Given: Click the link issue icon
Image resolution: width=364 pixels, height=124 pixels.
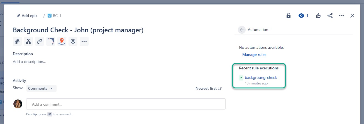Looking at the screenshot, I should [40, 41].
